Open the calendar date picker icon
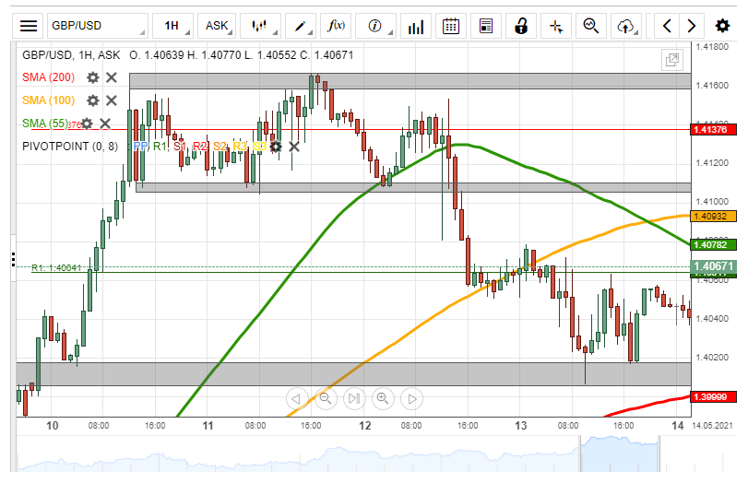This screenshot has width=748, height=483. pos(451,26)
